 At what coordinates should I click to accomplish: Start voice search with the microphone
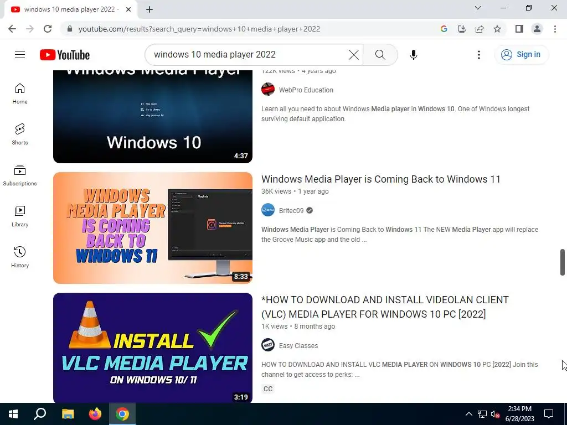pyautogui.click(x=413, y=55)
